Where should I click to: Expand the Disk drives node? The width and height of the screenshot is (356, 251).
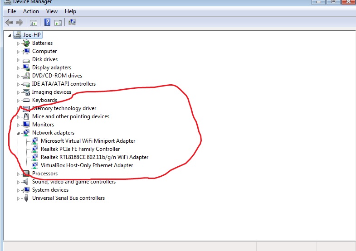[19, 60]
